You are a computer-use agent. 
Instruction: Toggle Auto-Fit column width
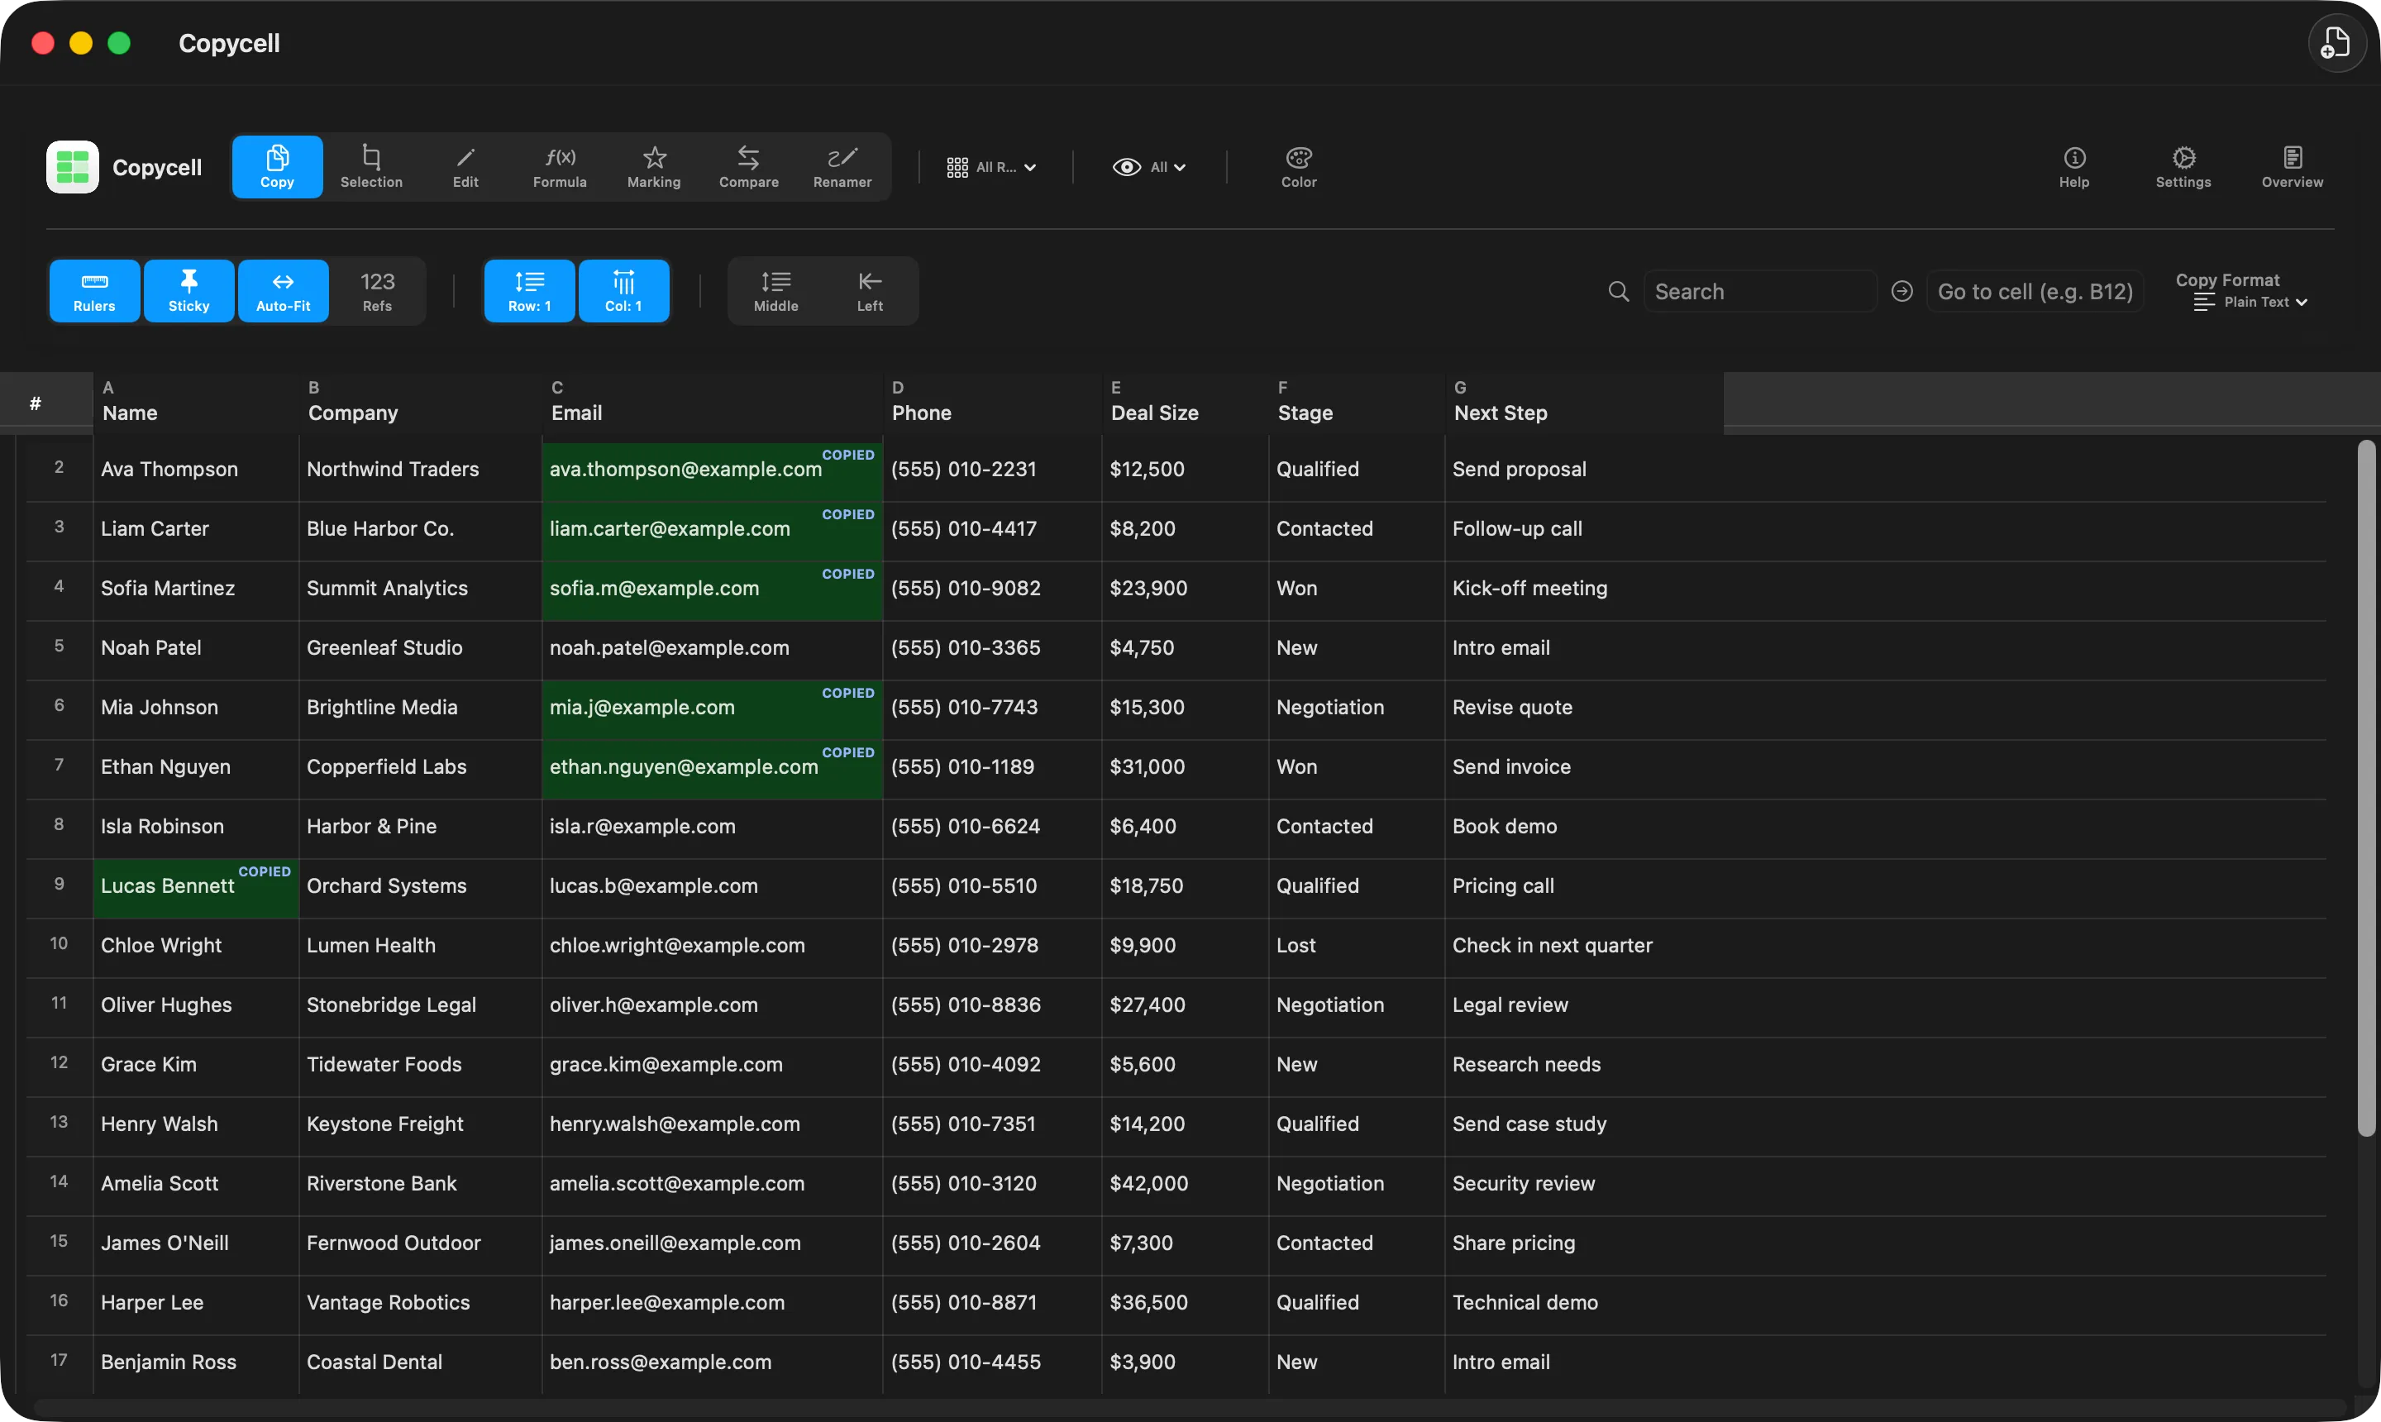click(x=283, y=291)
